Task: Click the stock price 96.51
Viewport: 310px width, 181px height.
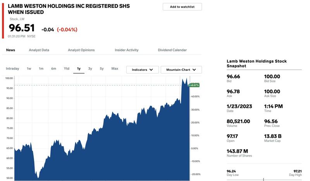Action: tap(22, 27)
